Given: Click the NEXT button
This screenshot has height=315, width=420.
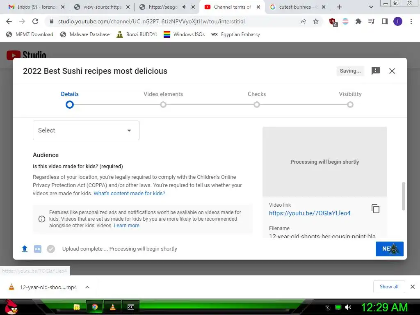Looking at the screenshot, I should coord(390,249).
